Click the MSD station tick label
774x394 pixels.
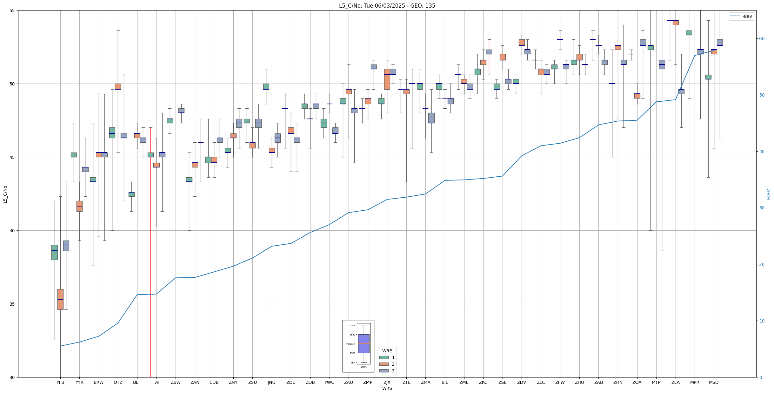[x=714, y=382]
